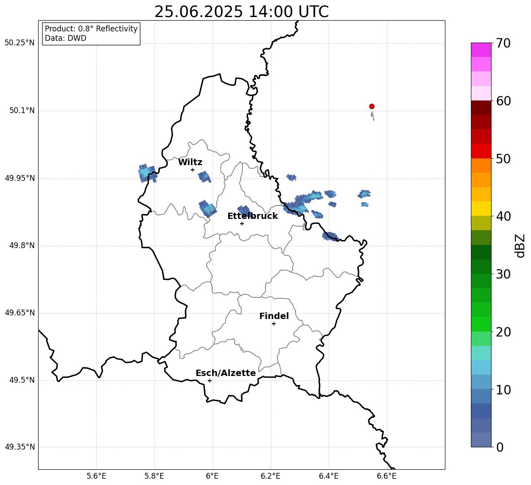Click the 30 colorbar tick label

[503, 274]
